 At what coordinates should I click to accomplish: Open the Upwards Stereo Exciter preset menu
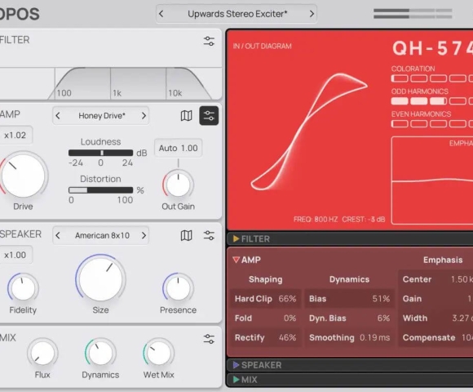point(237,14)
